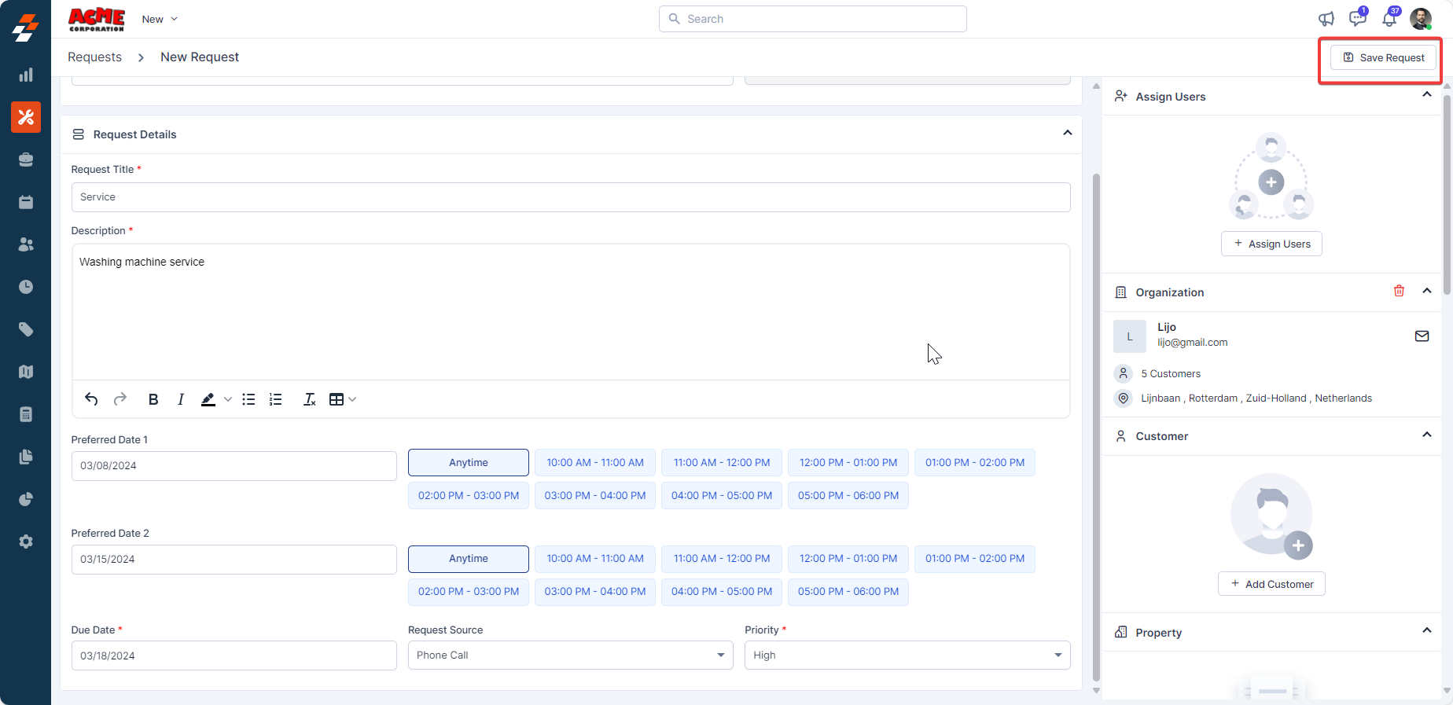This screenshot has width=1453, height=705.
Task: Click the Bold formatting icon
Action: click(x=153, y=399)
